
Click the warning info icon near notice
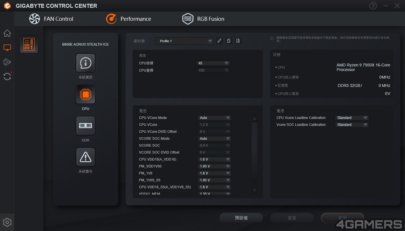272,38
